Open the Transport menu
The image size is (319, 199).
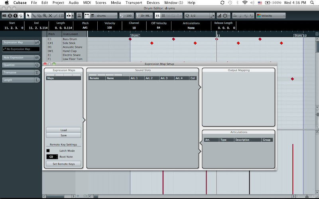coord(134,3)
